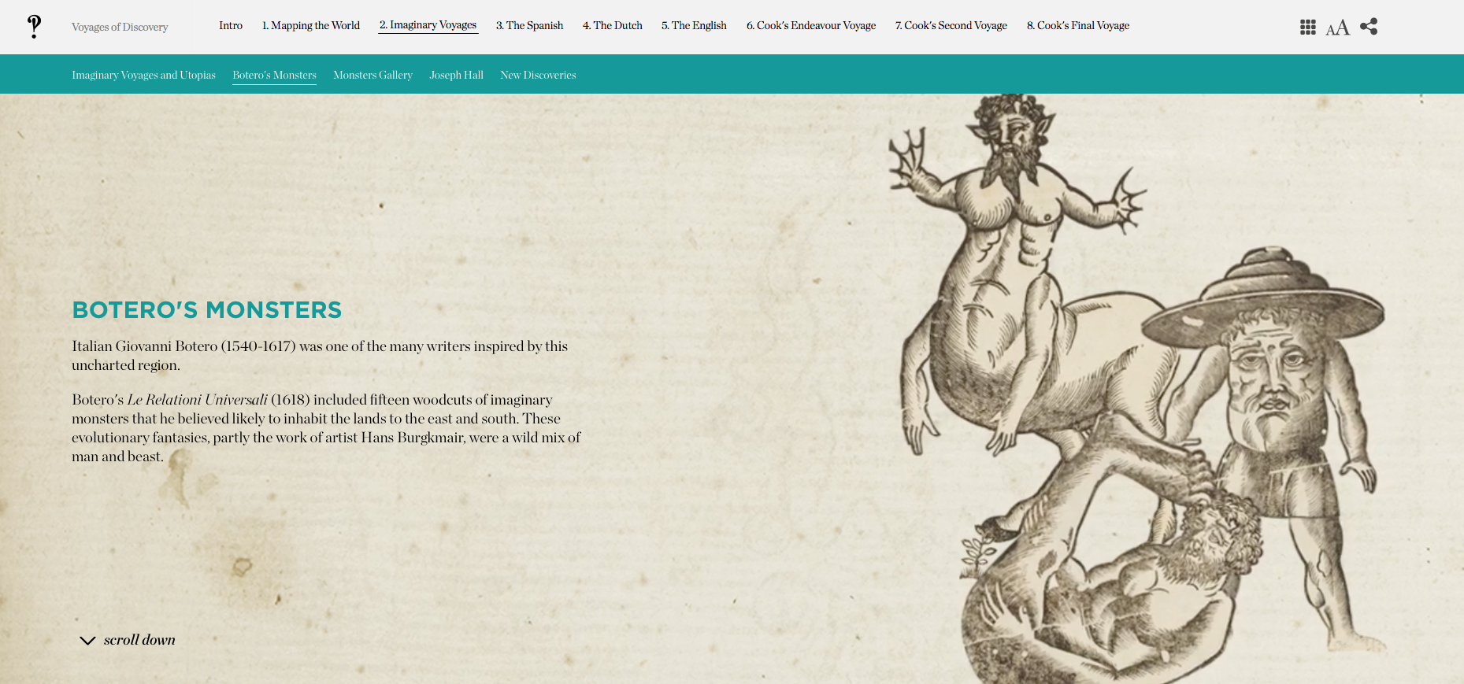Select the Botero's Monsters tab
Viewport: 1464px width, 684px height.
[274, 75]
